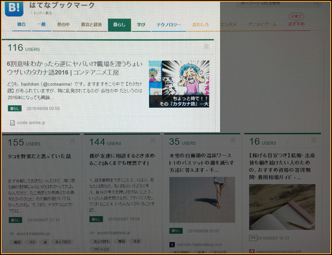Open the テクノロジー tab

click(169, 25)
